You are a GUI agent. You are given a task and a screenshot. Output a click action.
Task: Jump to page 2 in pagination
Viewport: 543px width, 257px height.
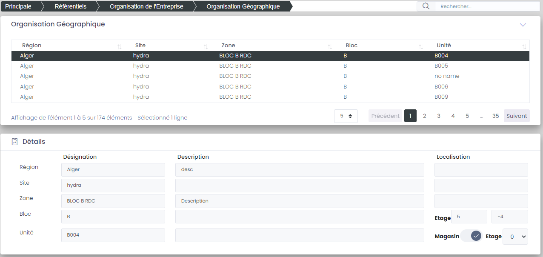pyautogui.click(x=424, y=116)
